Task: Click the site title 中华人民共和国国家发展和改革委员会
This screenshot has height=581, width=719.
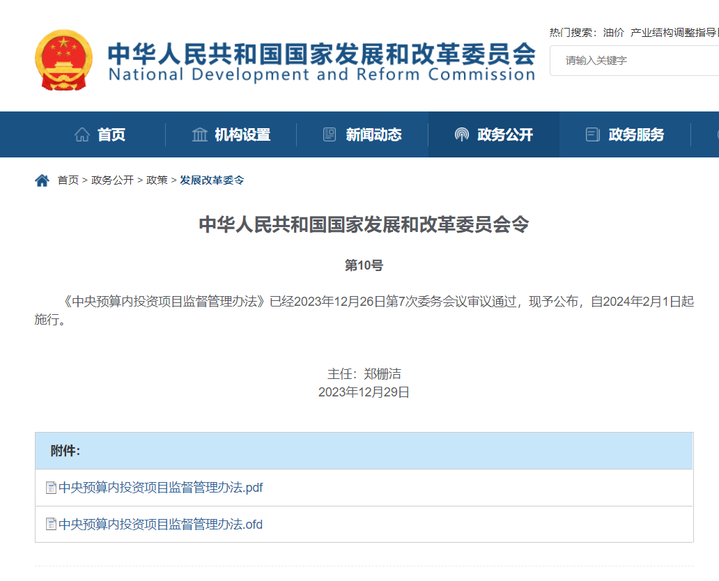Action: (x=322, y=54)
